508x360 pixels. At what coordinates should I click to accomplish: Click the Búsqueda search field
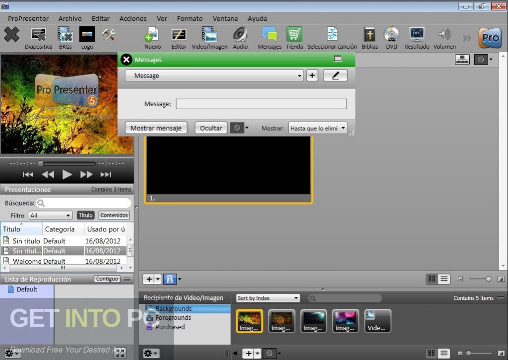pyautogui.click(x=83, y=203)
